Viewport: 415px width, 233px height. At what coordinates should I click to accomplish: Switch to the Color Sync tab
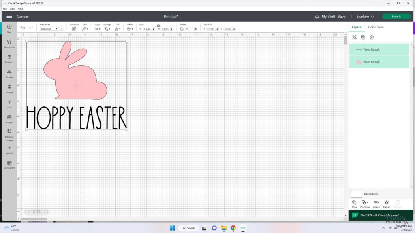[x=376, y=27]
